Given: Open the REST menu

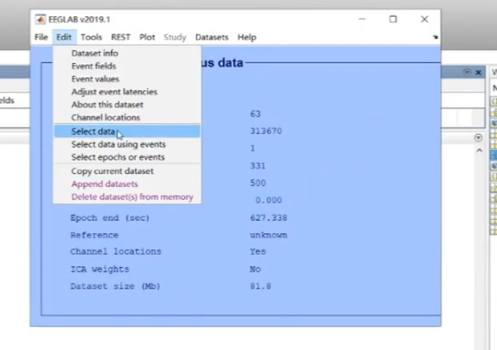Looking at the screenshot, I should (120, 37).
